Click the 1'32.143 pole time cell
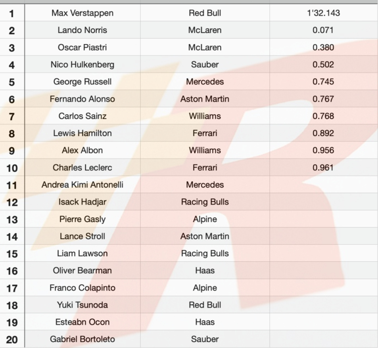This screenshot has width=378, height=348. point(323,13)
